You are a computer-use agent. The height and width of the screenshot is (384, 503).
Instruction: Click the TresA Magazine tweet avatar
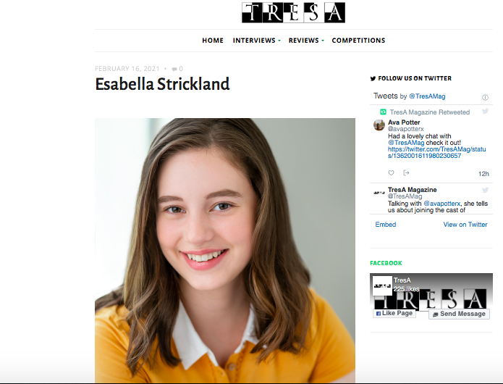click(379, 193)
